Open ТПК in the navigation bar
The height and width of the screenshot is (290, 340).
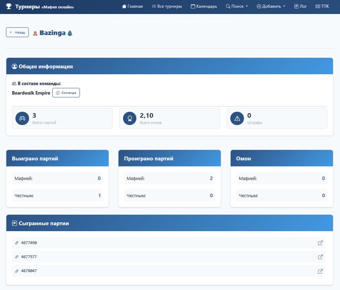click(x=322, y=6)
